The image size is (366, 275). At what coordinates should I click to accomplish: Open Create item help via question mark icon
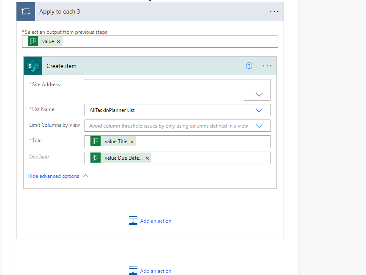point(249,65)
